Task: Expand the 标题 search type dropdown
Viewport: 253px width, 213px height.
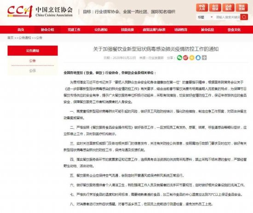Action: coord(205,17)
